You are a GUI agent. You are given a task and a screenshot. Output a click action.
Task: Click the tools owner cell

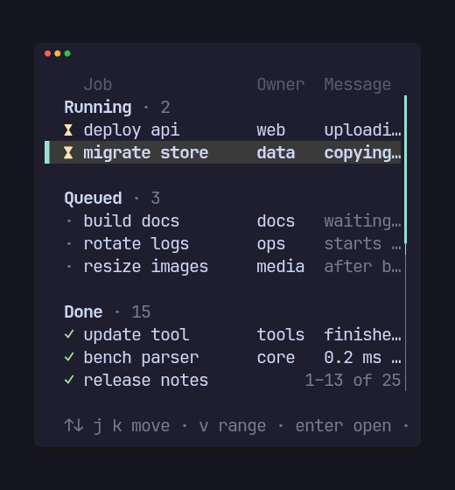[x=281, y=334]
